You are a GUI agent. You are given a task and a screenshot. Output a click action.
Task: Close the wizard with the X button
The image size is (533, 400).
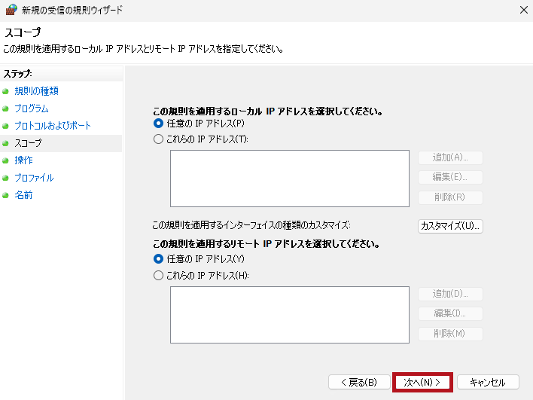coord(524,10)
